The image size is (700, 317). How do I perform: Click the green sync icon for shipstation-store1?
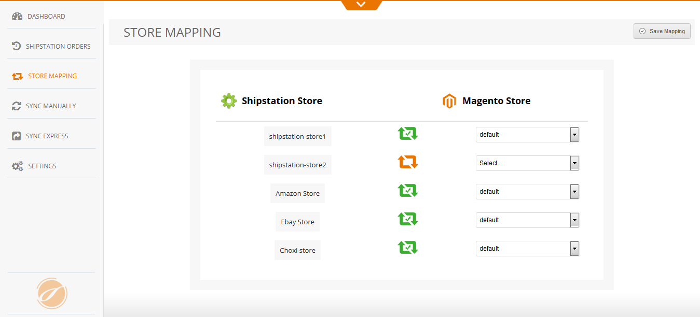coord(408,134)
